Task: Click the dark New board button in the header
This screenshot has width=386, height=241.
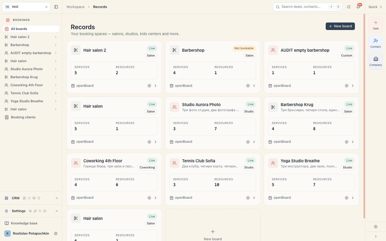Action: (x=340, y=26)
